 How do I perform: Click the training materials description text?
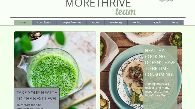click(x=157, y=90)
